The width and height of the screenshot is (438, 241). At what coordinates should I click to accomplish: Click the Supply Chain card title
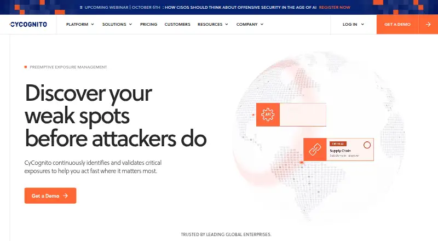click(x=340, y=151)
